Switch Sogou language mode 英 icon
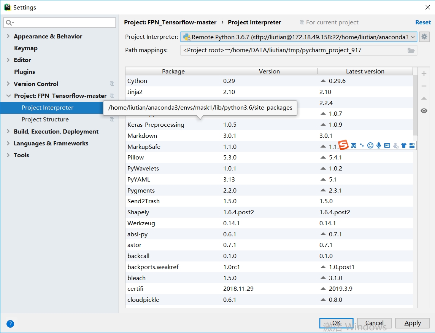Screen dimensions: 435x333 (x=354, y=145)
